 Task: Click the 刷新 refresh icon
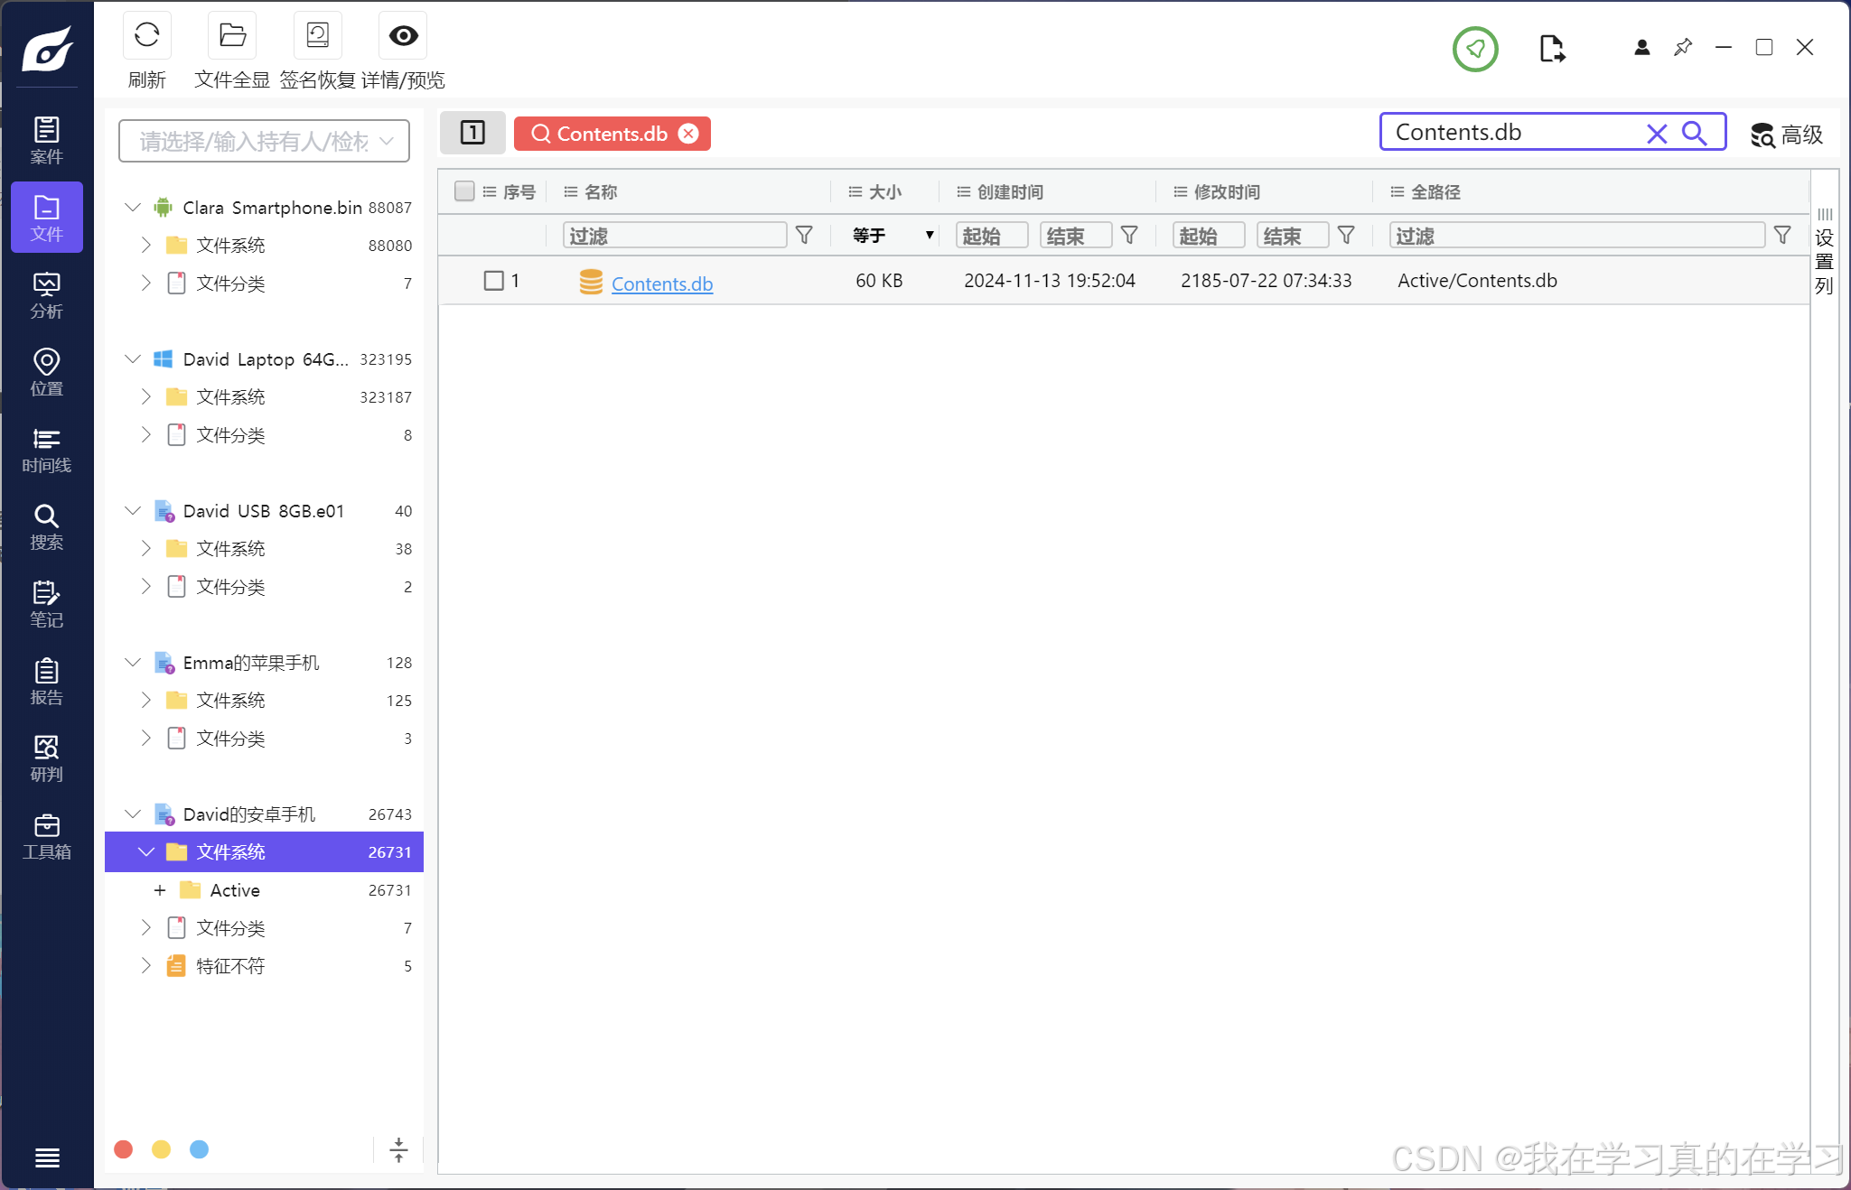point(146,36)
